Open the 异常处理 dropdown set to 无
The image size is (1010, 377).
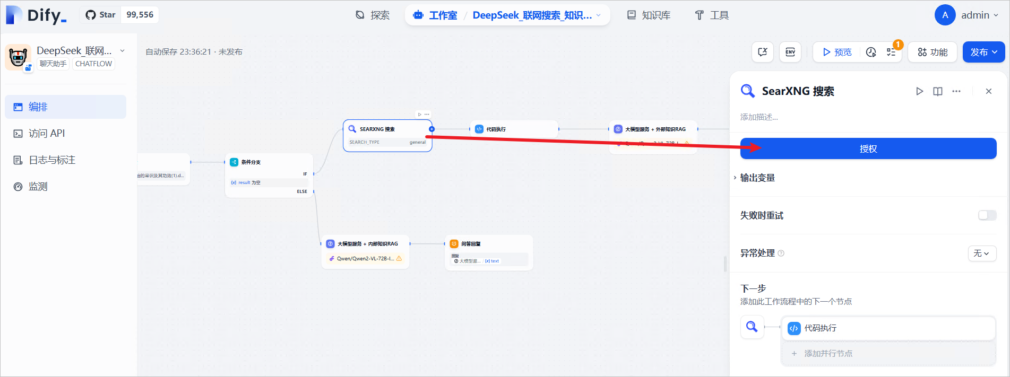click(982, 253)
